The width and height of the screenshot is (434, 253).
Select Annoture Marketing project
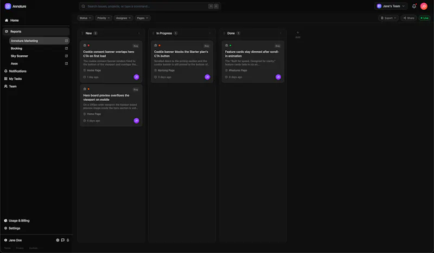coord(39,41)
